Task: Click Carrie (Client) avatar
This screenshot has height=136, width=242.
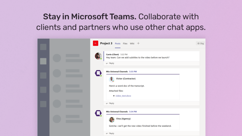Action: (x=98, y=56)
